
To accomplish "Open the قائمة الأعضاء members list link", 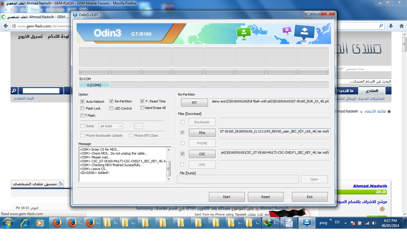I will click(x=375, y=111).
